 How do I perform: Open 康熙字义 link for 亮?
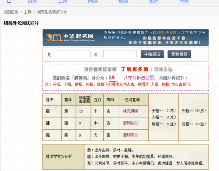pyautogui.click(x=130, y=135)
